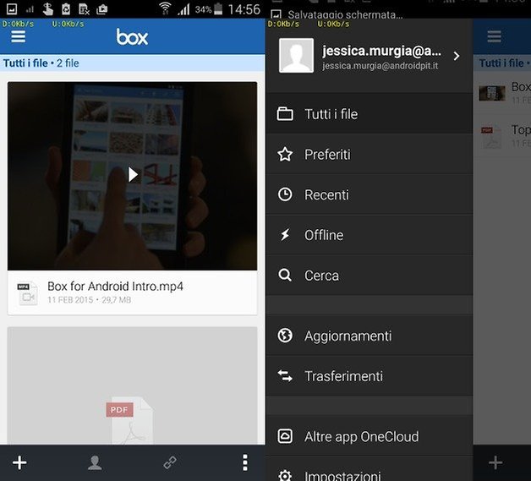
Task: Tap the Wi-Fi icon in the status bar
Action: coord(165,8)
